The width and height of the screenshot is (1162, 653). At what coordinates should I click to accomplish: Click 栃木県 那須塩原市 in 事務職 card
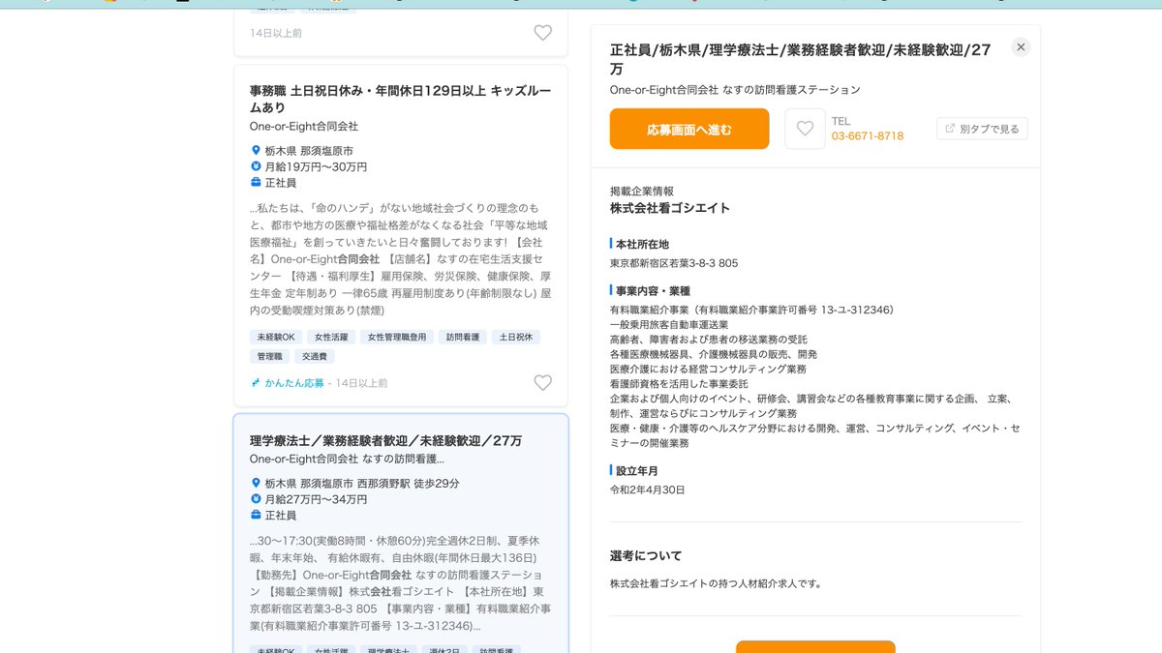(x=309, y=151)
